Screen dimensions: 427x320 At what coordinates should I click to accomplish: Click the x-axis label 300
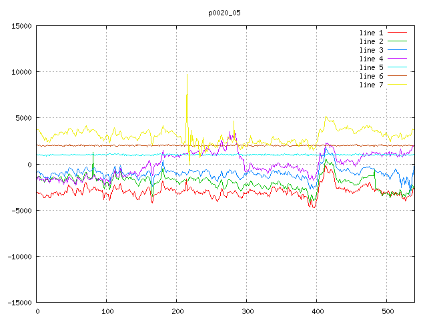[x=248, y=311]
